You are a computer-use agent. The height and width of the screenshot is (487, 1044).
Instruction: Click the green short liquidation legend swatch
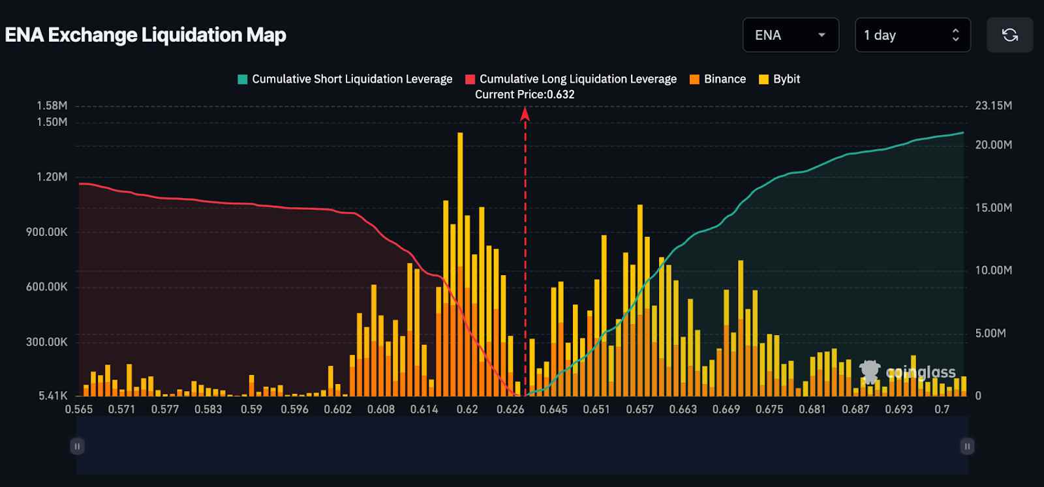point(243,79)
